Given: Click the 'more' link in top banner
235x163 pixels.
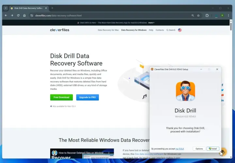Looking at the screenshot, I should click(x=151, y=23).
